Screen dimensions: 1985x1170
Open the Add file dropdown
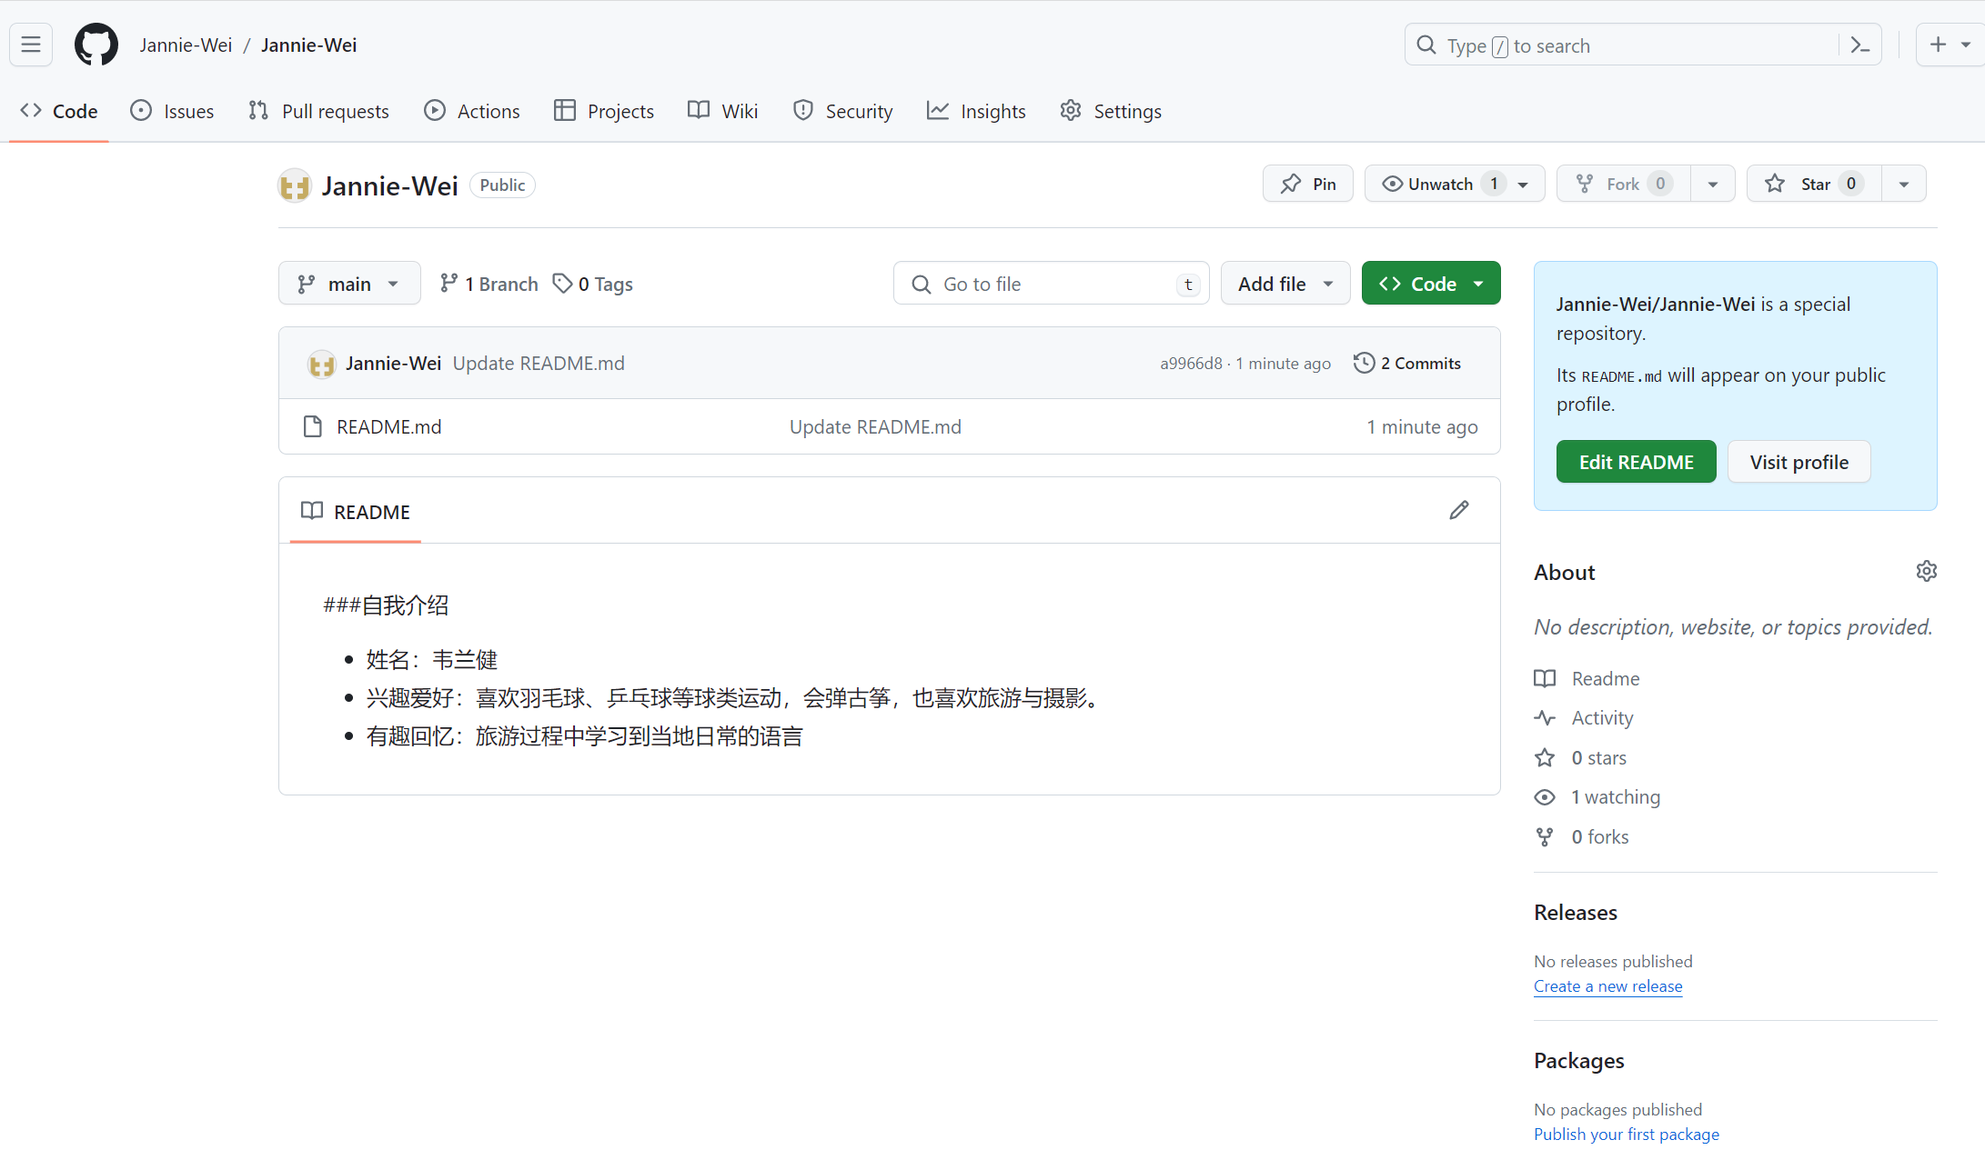tap(1285, 285)
